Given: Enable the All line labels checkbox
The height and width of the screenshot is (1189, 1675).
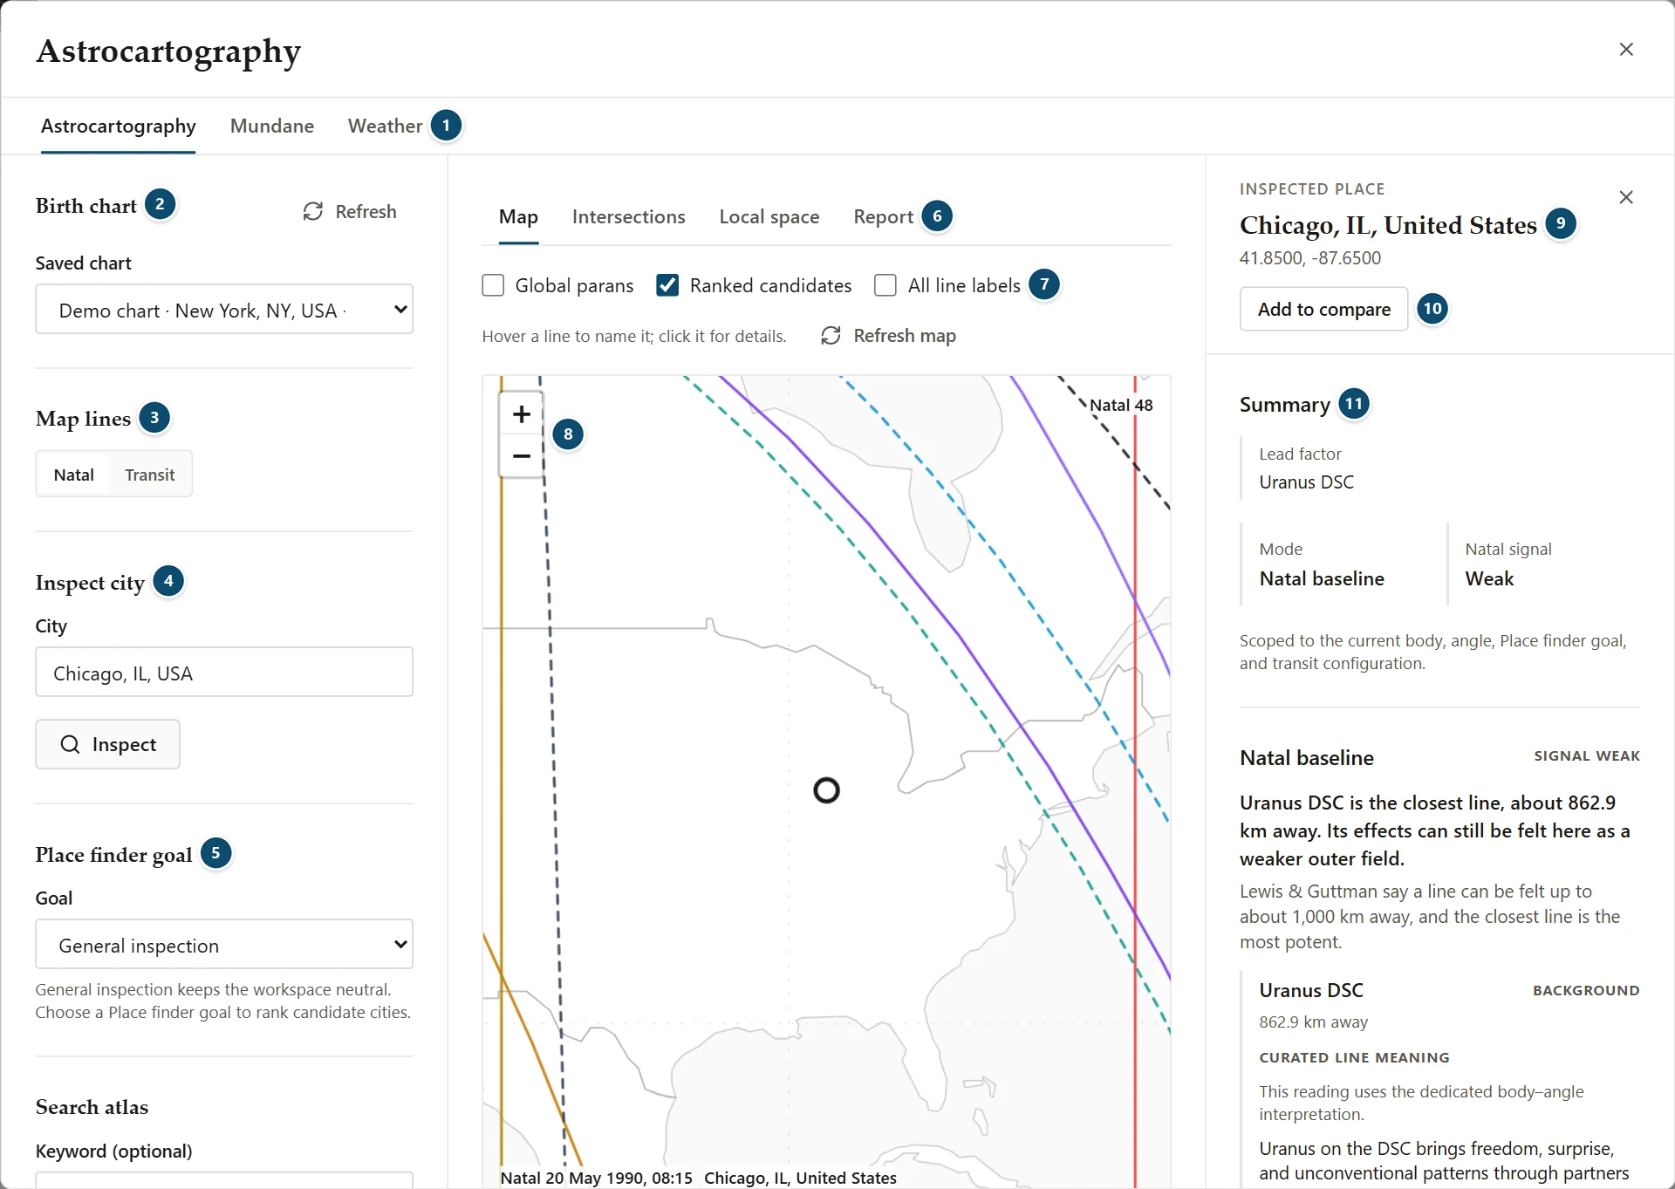Looking at the screenshot, I should click(x=885, y=286).
